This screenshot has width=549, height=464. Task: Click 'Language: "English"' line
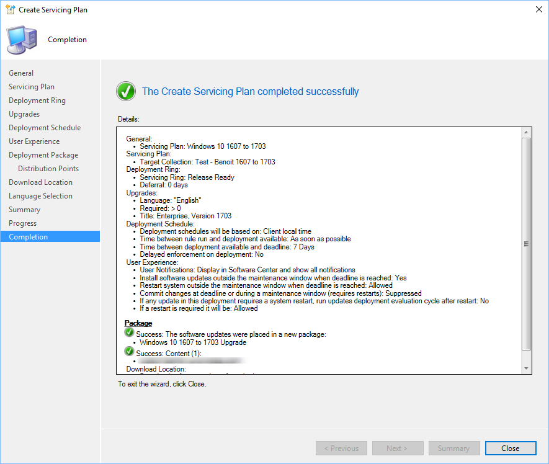click(x=171, y=200)
